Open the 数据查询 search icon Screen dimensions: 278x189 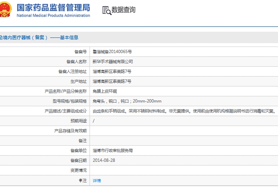[107, 10]
